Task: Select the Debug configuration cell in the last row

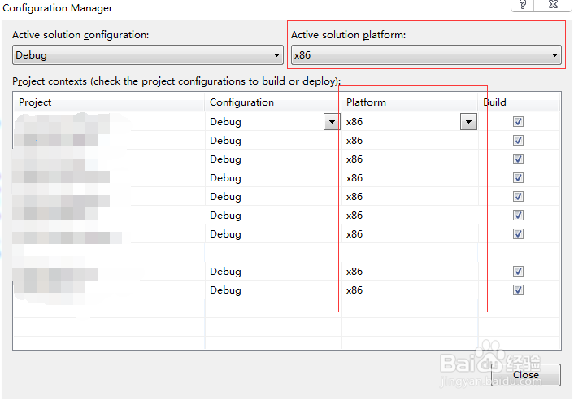Action: [x=272, y=290]
